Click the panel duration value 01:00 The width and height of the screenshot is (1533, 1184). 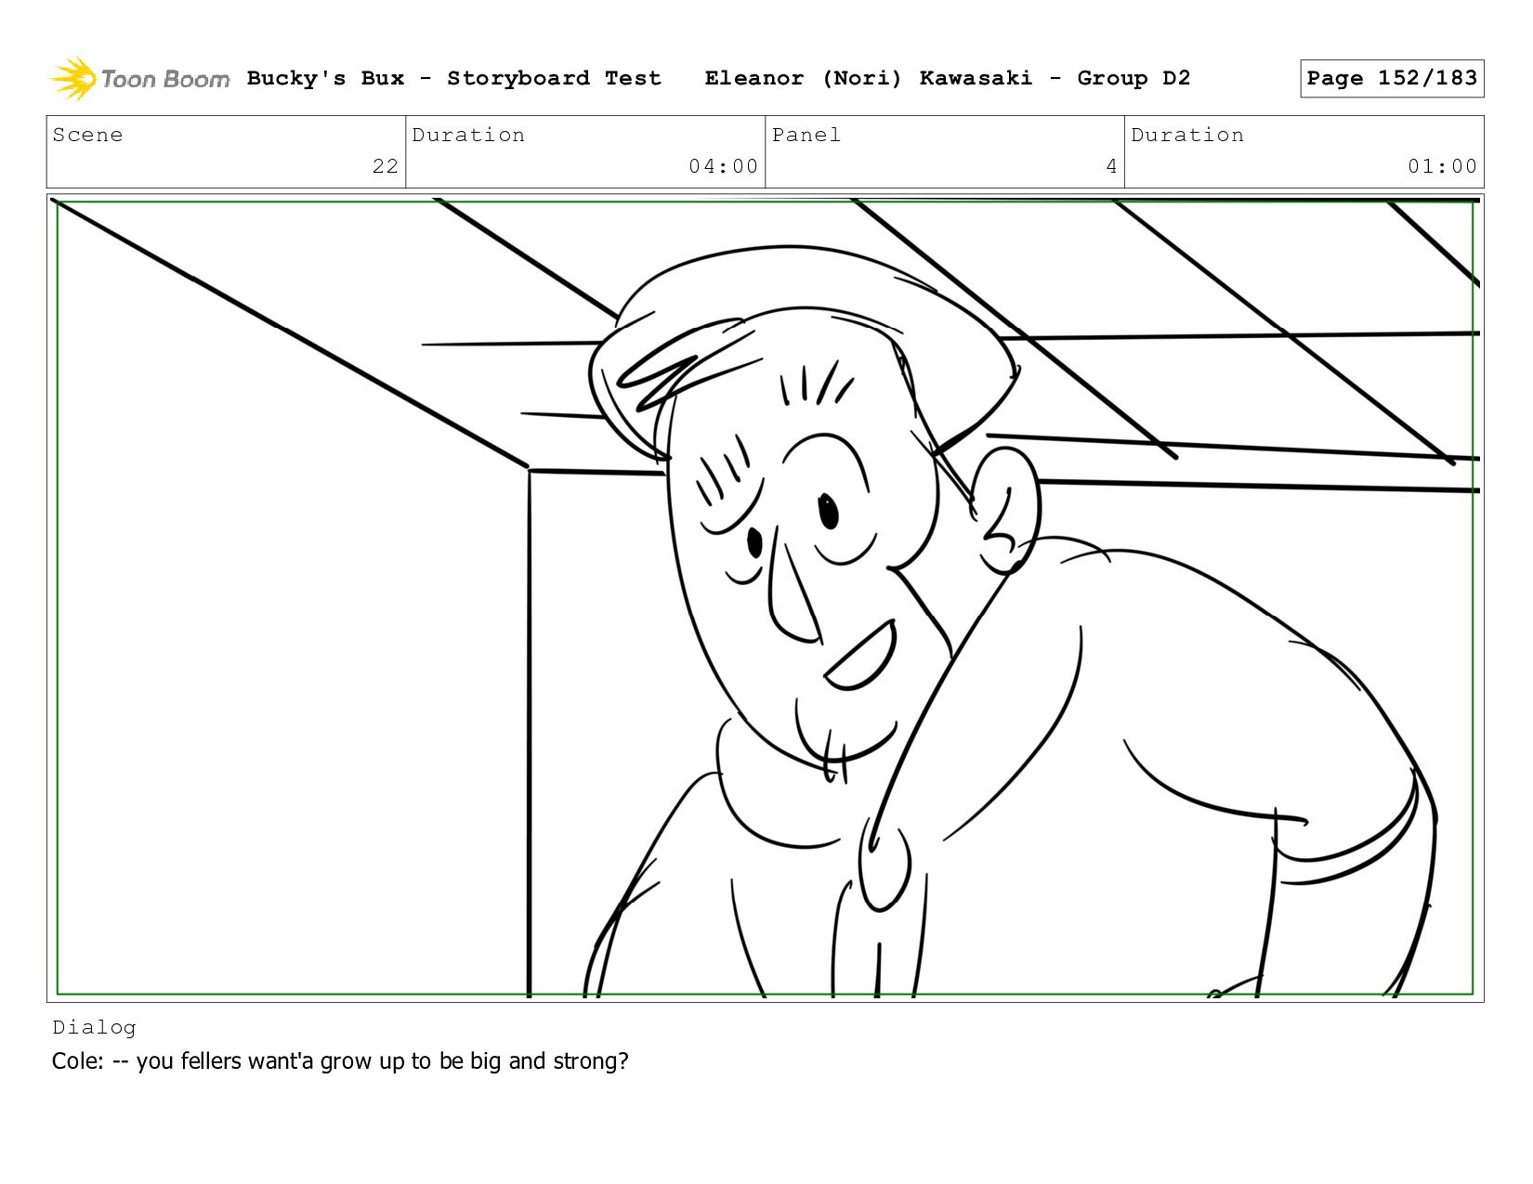point(1441,166)
